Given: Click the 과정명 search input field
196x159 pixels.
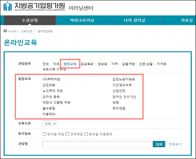Looking at the screenshot, I should [97, 144].
